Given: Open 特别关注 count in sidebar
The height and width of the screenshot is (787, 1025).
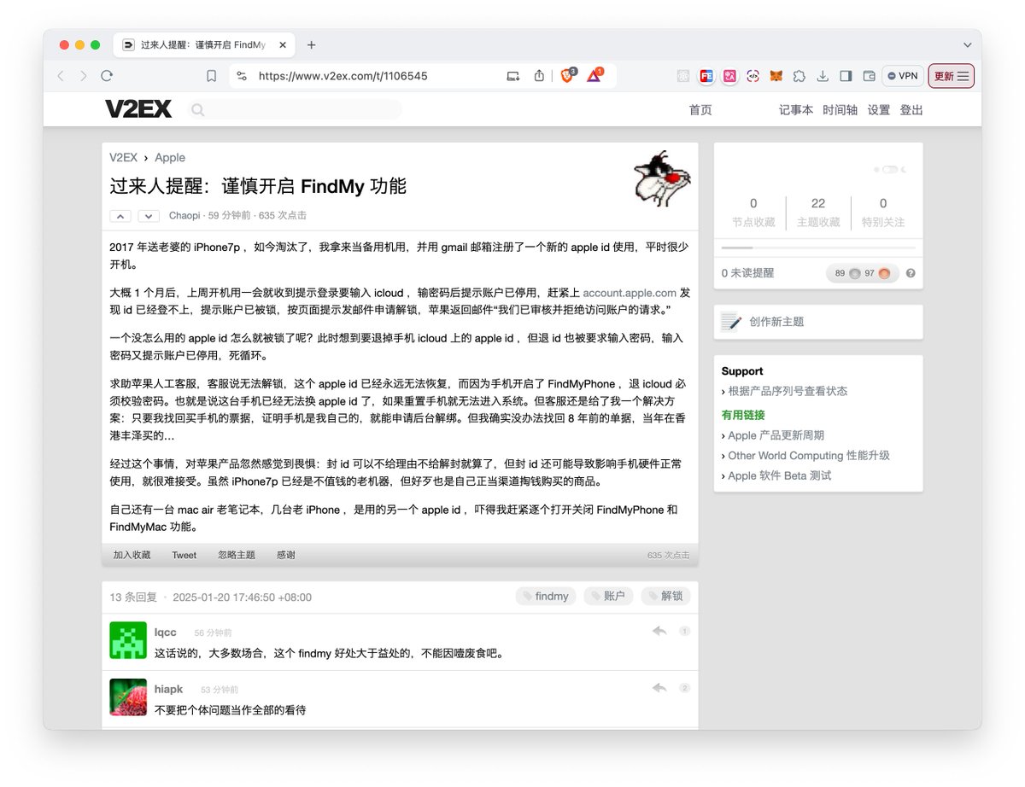Looking at the screenshot, I should [883, 213].
